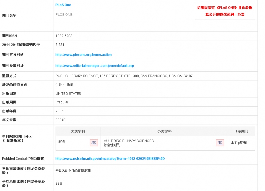Screen dimensions: 265x191
Task: Select the 期刊官方网站 row label
Action: (x=13, y=55)
